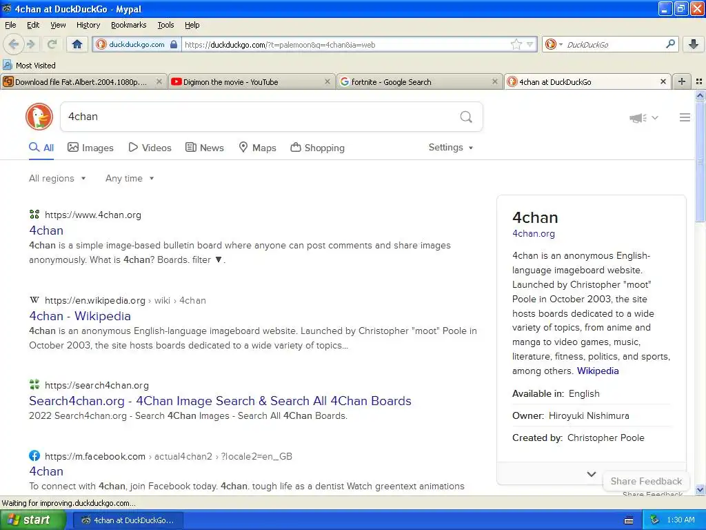
Task: Click the https://www.4chan.org URL text
Action: tap(93, 215)
